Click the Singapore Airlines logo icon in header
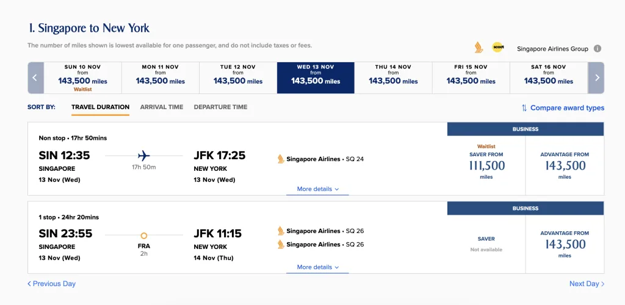Screen dimensions: 625x305 [x=479, y=48]
